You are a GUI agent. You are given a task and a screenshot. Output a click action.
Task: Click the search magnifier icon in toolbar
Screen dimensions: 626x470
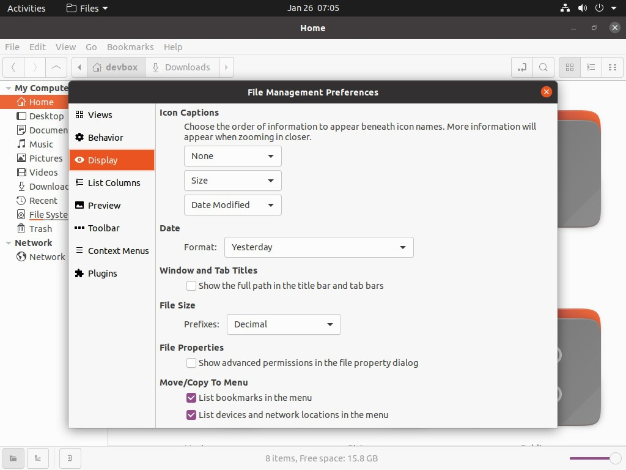543,67
